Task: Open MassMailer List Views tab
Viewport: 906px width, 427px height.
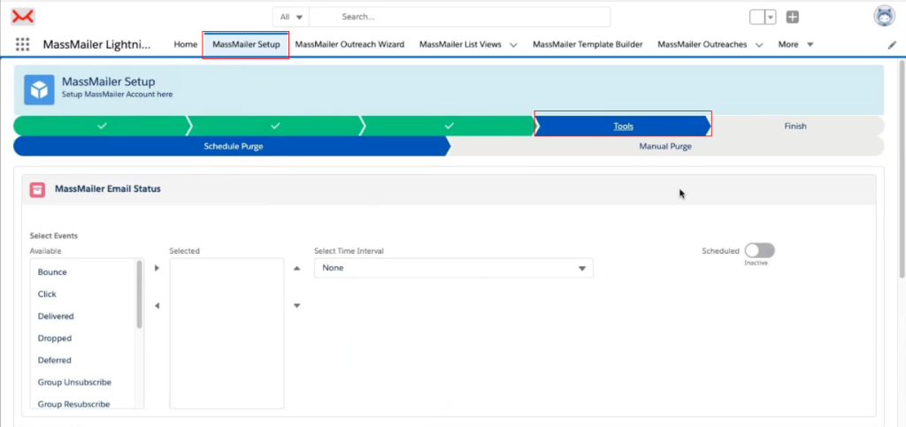Action: 460,44
